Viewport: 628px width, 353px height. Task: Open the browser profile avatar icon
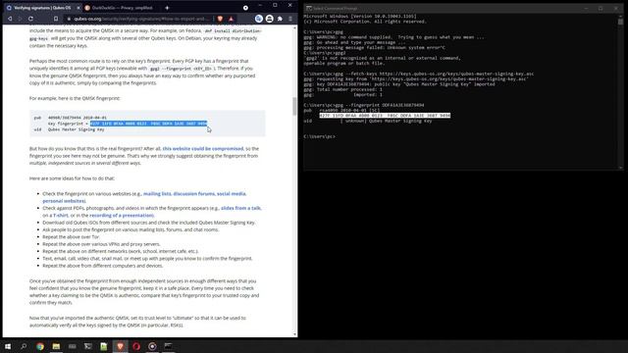click(270, 19)
